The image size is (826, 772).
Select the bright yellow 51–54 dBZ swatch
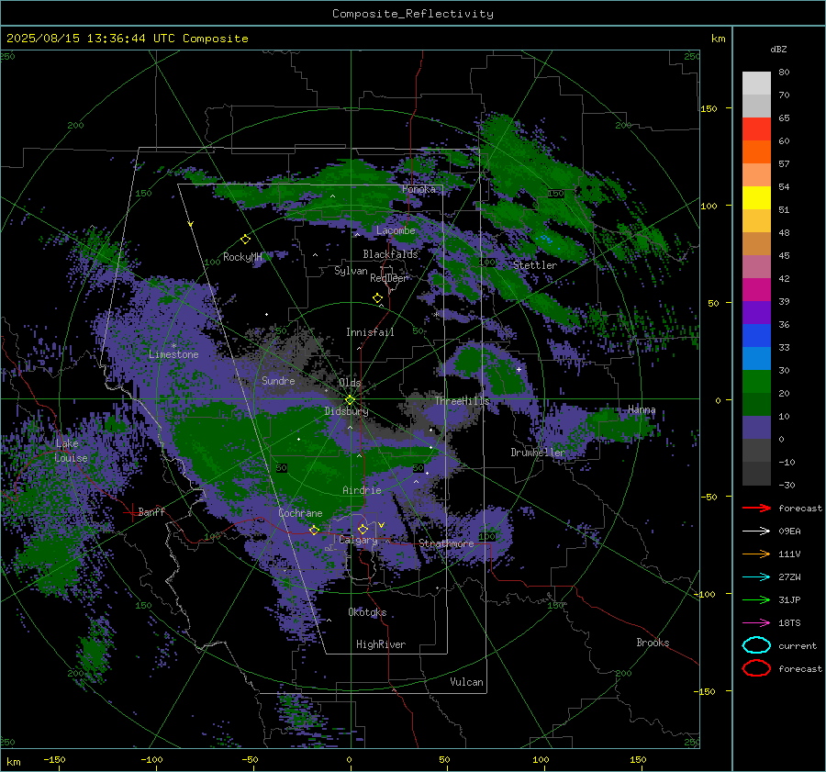[756, 198]
